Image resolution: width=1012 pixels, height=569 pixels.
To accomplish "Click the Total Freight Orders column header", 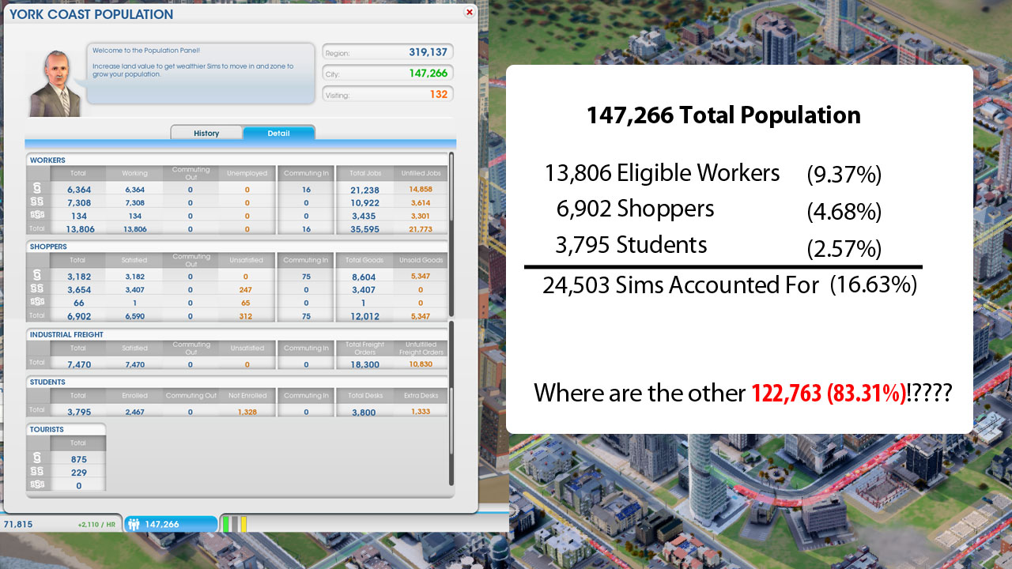I will (364, 348).
